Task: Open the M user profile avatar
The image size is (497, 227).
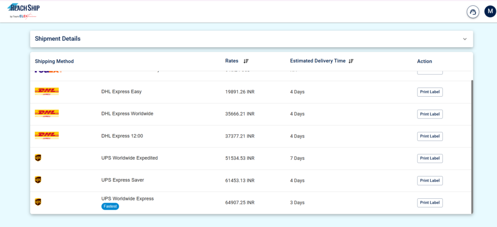Action: [490, 12]
